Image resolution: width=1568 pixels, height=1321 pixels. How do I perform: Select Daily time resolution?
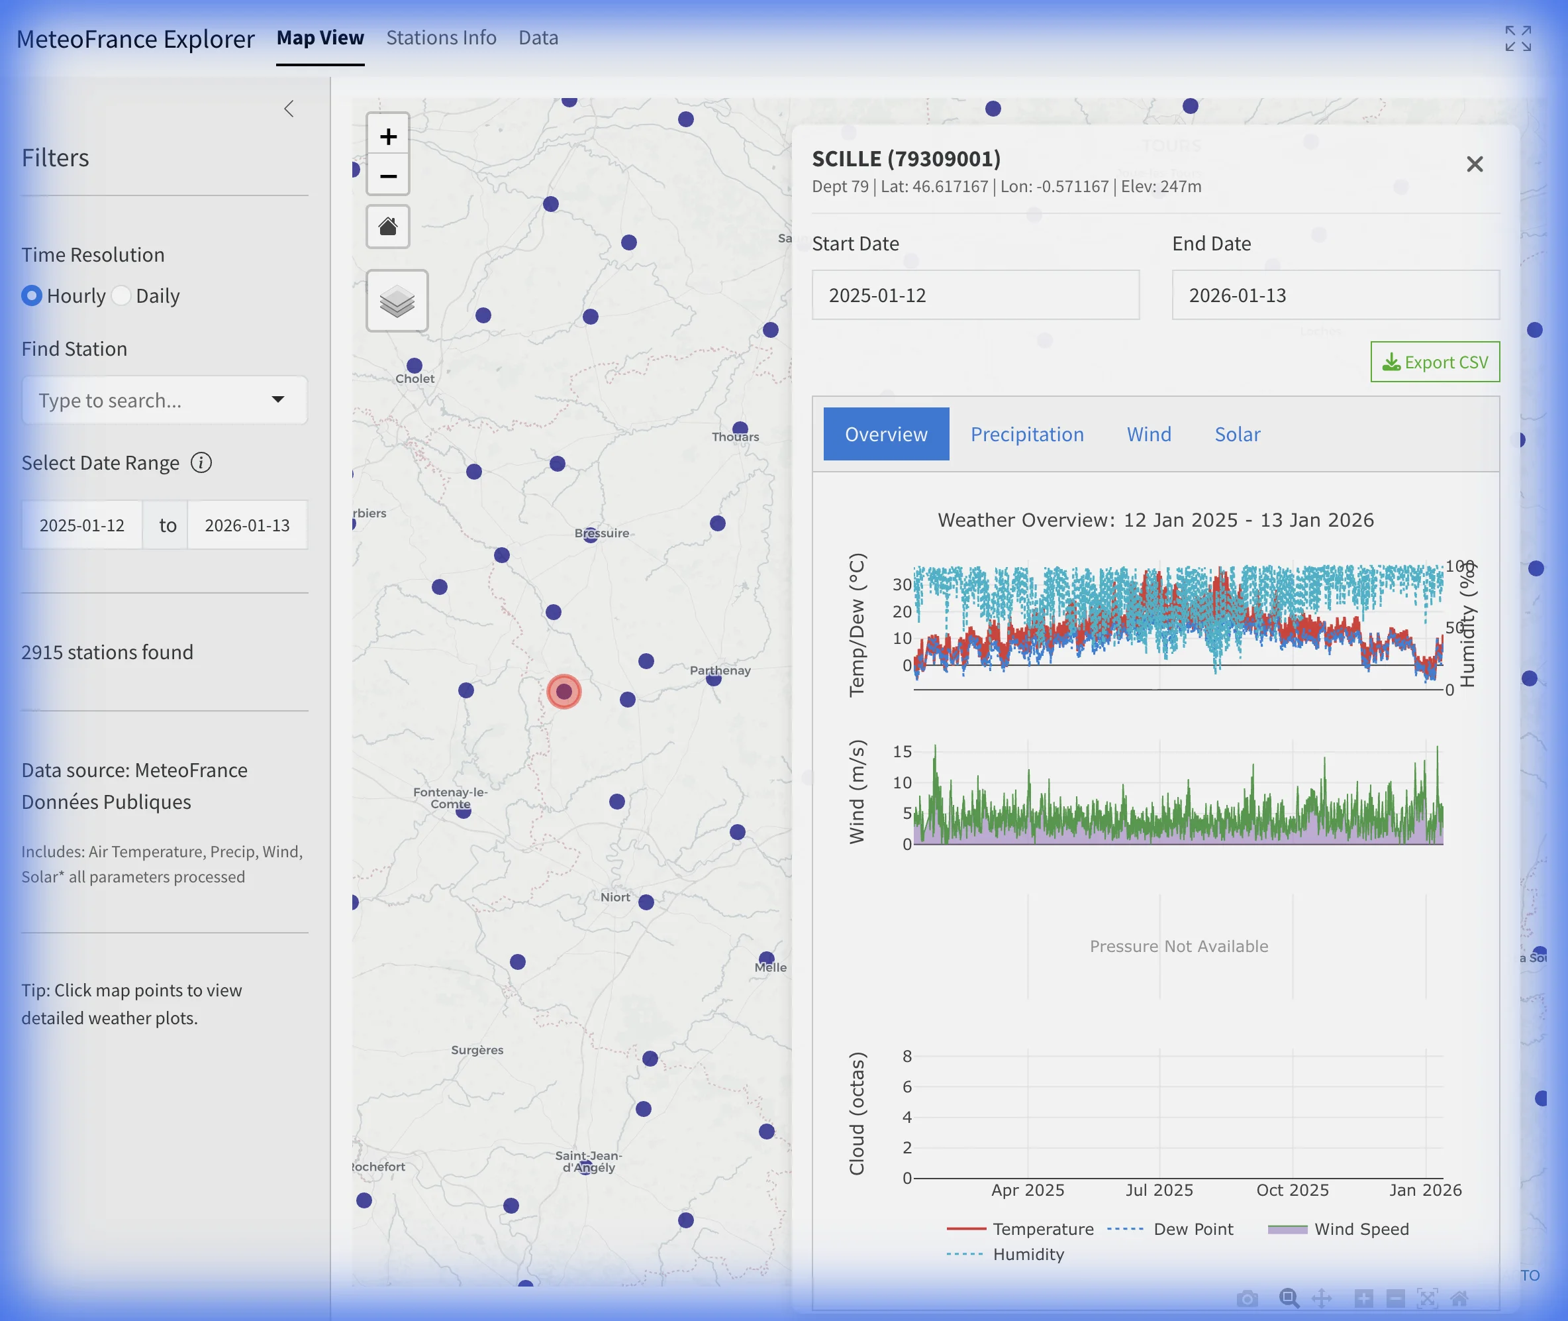(121, 296)
